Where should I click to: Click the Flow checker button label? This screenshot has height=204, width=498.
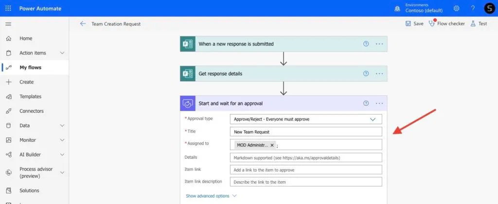[451, 23]
